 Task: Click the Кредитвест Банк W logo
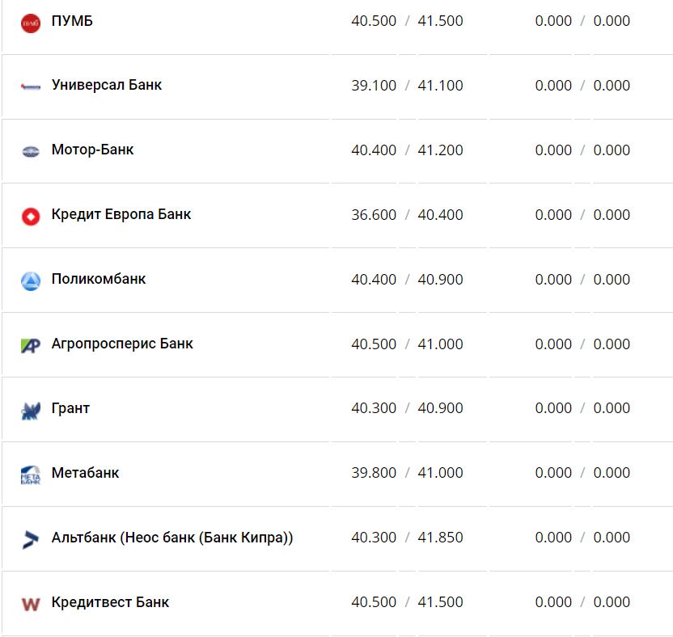(31, 603)
